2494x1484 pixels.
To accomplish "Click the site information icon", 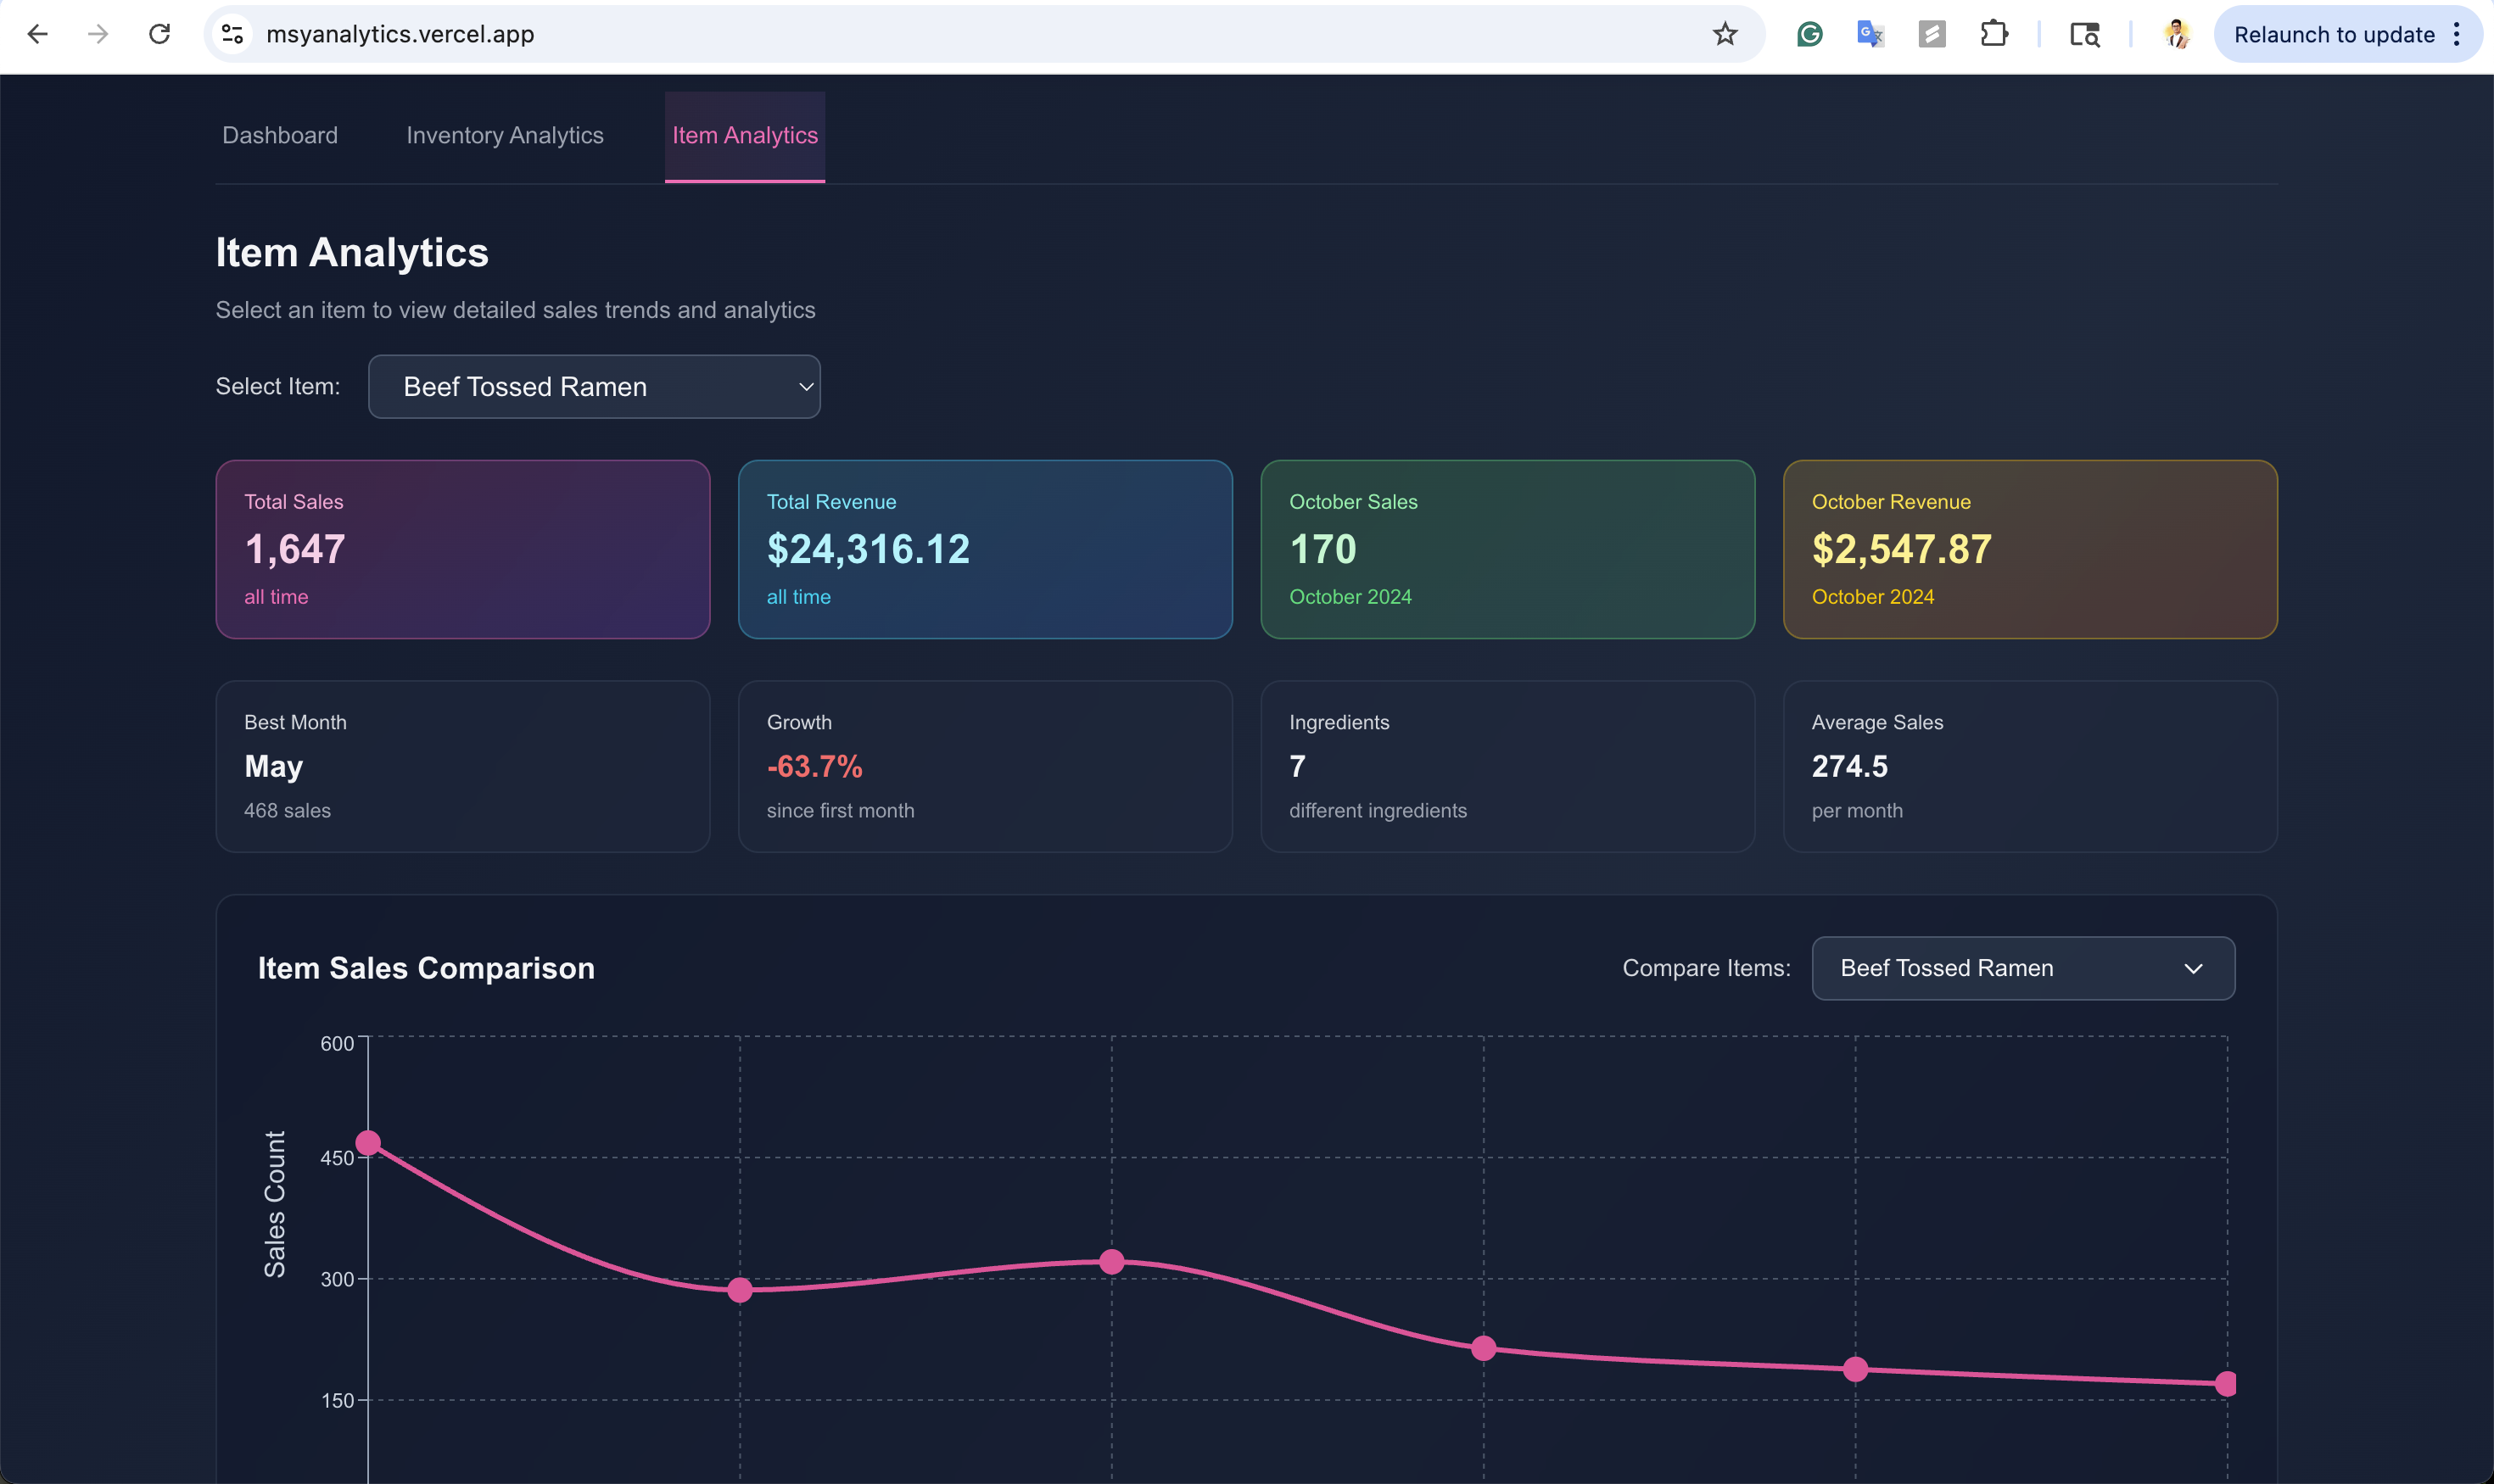I will coord(232,34).
